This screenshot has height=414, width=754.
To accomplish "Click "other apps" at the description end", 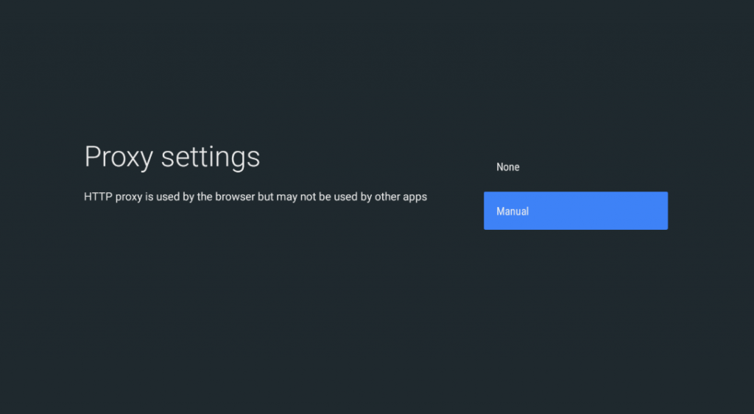I will [401, 197].
